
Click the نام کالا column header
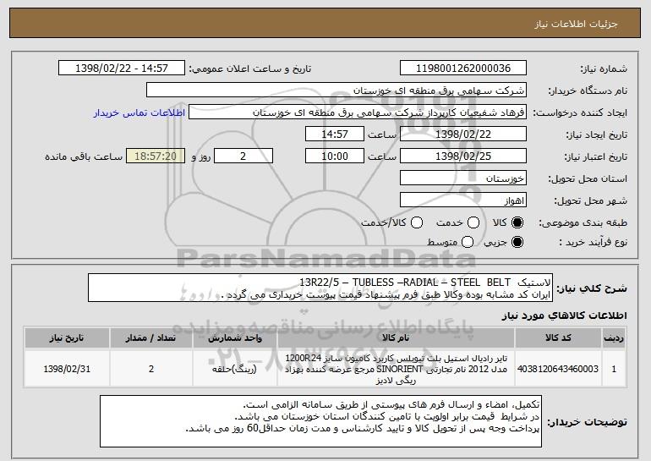(x=396, y=338)
